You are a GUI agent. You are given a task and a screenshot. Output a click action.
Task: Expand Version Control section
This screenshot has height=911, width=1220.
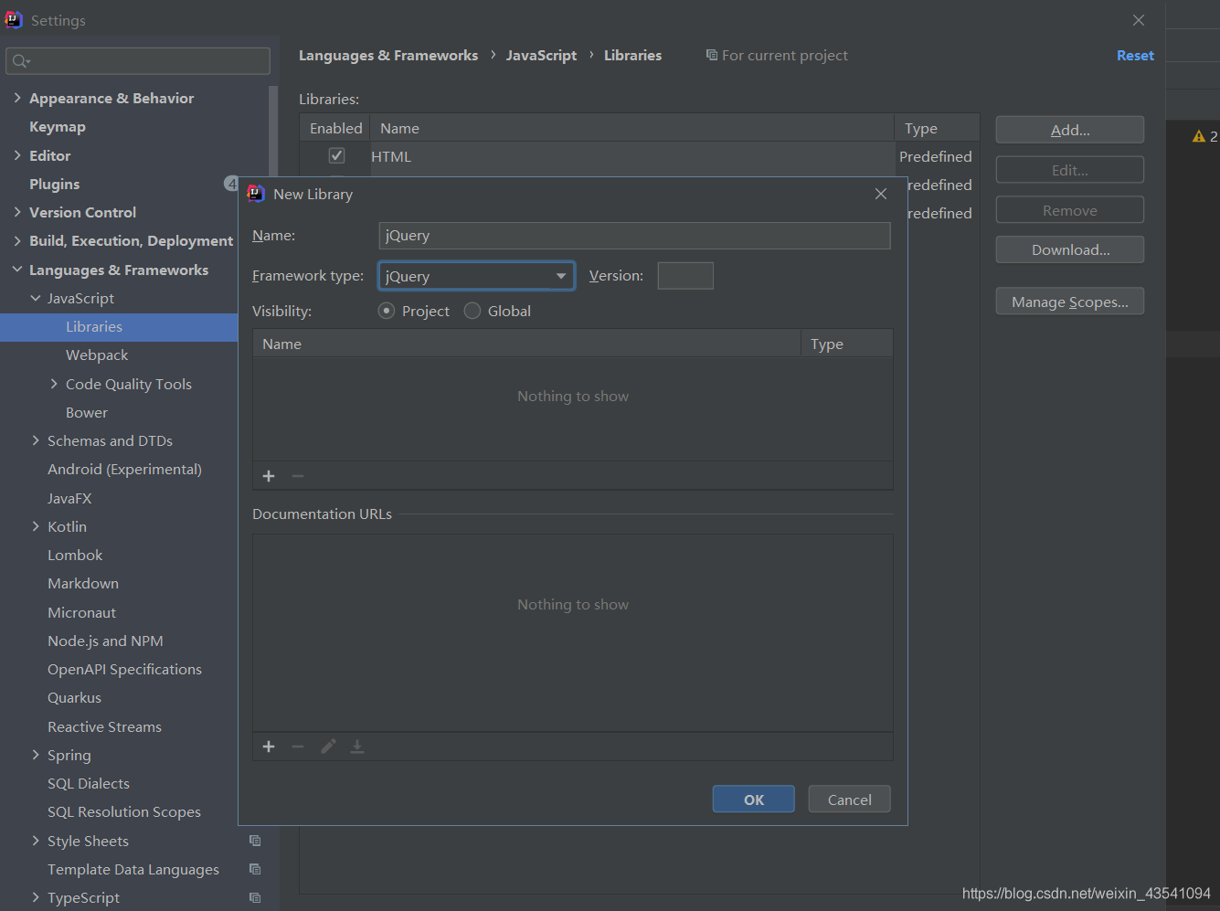point(17,212)
